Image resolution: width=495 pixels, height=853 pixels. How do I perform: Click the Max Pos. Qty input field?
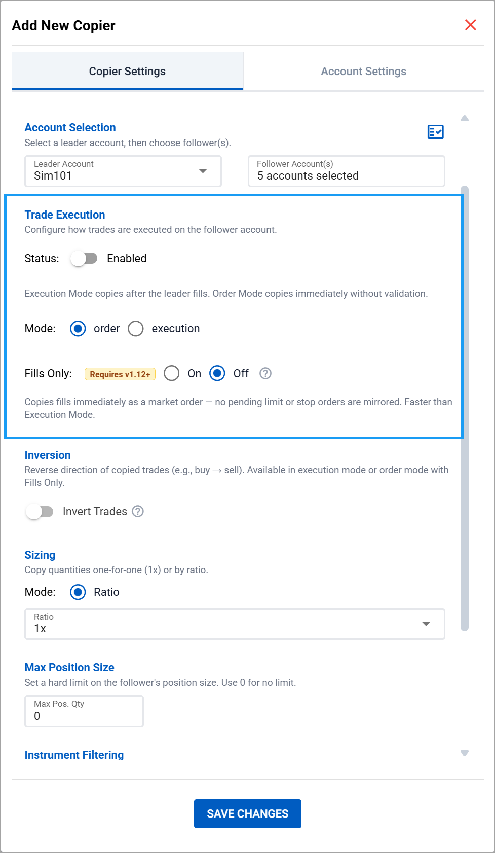coord(84,711)
